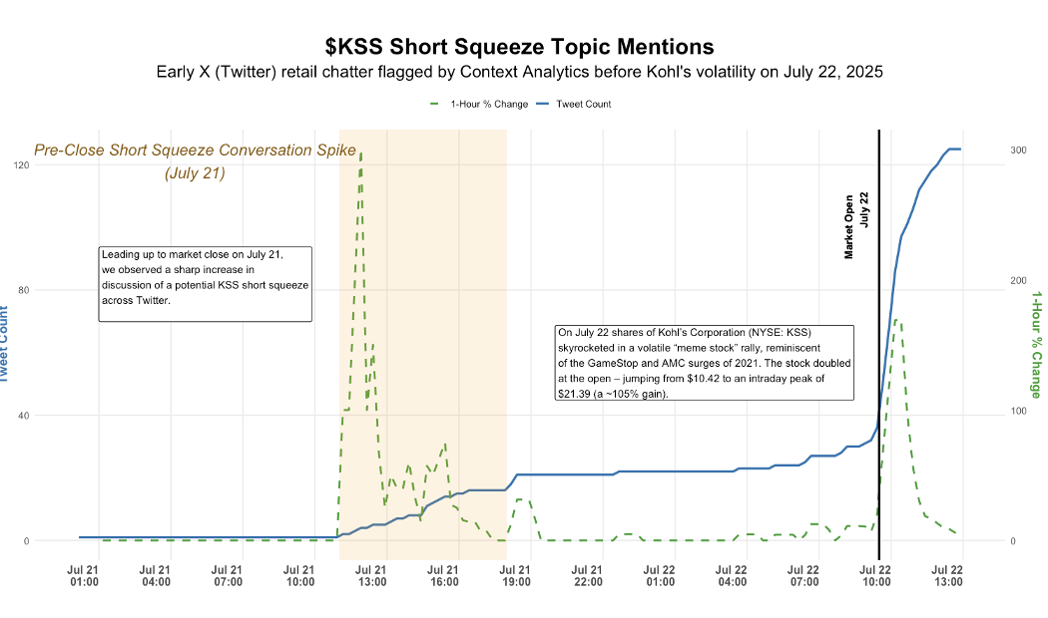Click the "Jul 22 01:00" x-axis tick label

click(660, 575)
